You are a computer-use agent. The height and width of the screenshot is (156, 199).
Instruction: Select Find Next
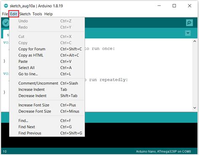tap(47, 127)
